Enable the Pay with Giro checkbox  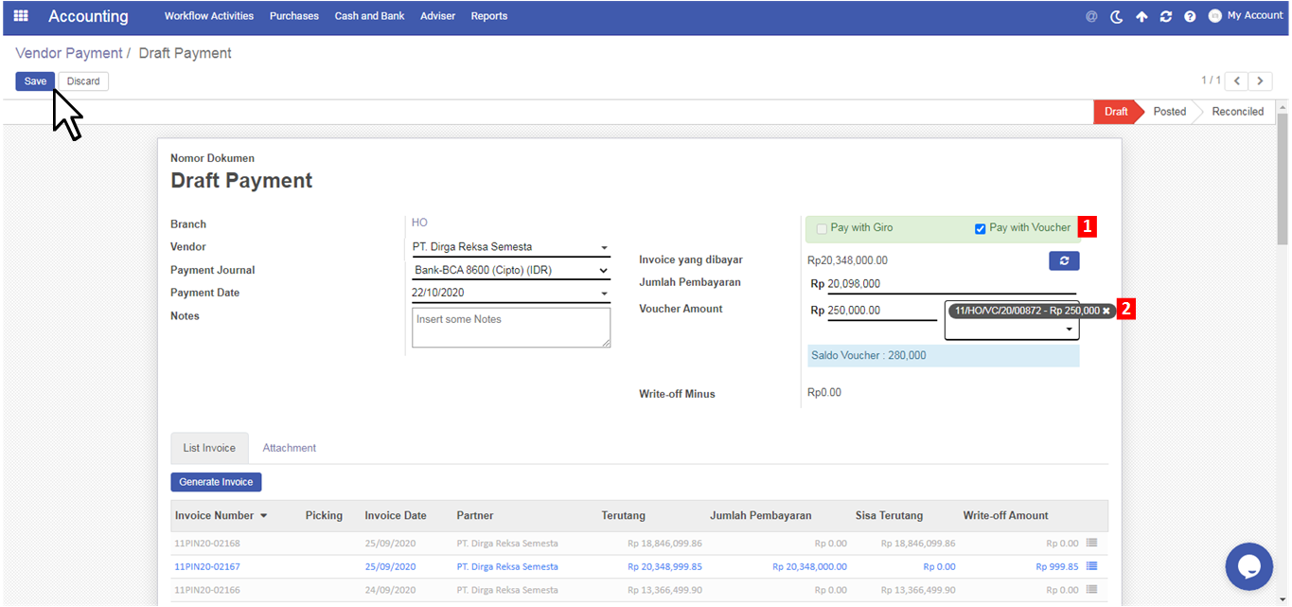[822, 228]
